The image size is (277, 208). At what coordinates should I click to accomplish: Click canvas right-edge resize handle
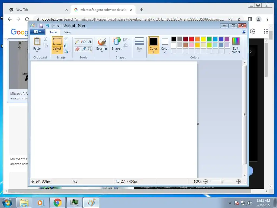click(x=198, y=124)
